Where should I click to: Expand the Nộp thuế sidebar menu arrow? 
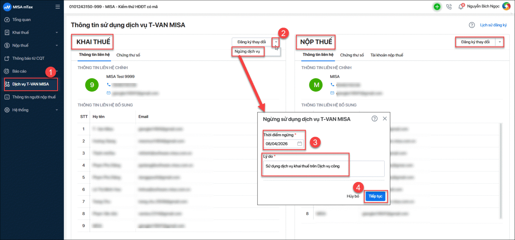click(57, 45)
